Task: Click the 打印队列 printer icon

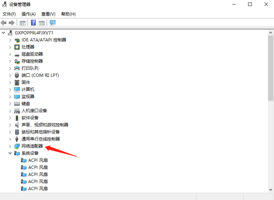Action: point(17,69)
